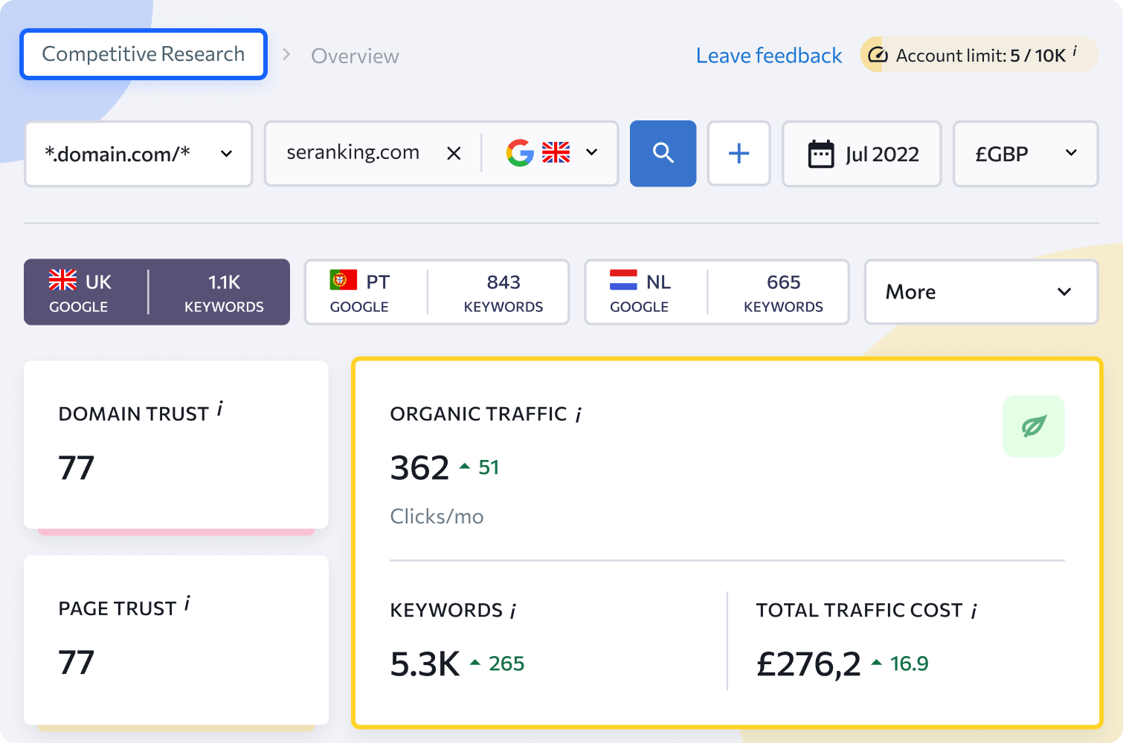Show the Page Trust info icon
Viewport: 1123px width, 743px height.
coord(187,604)
